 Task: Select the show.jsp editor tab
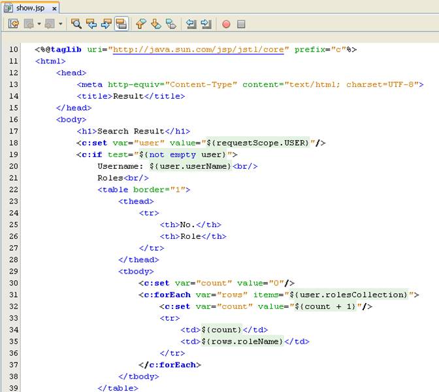pyautogui.click(x=30, y=8)
